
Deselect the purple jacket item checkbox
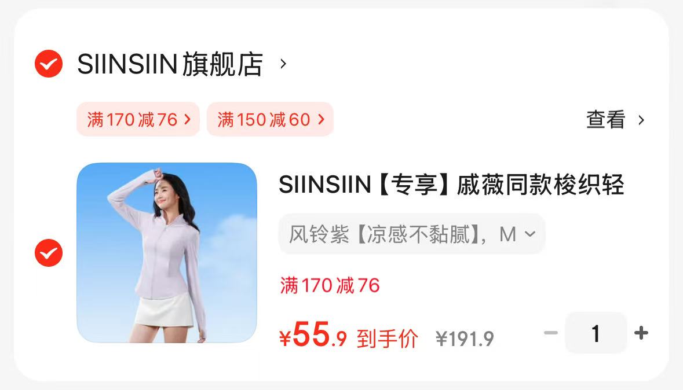tap(48, 252)
